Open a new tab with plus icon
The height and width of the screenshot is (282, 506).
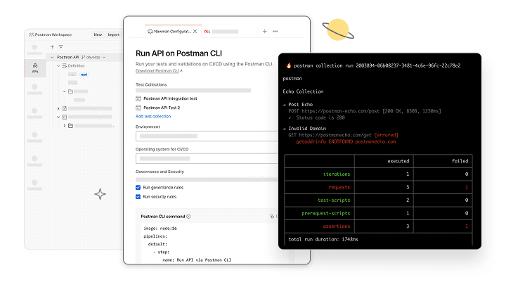[x=265, y=32]
